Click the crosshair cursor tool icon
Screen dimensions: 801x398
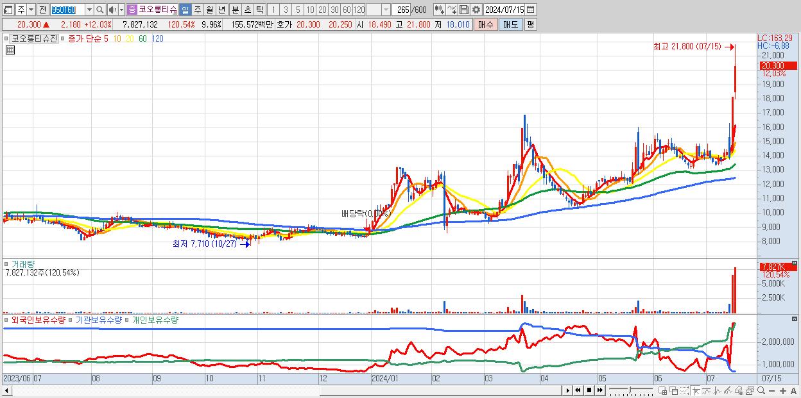pos(696,390)
